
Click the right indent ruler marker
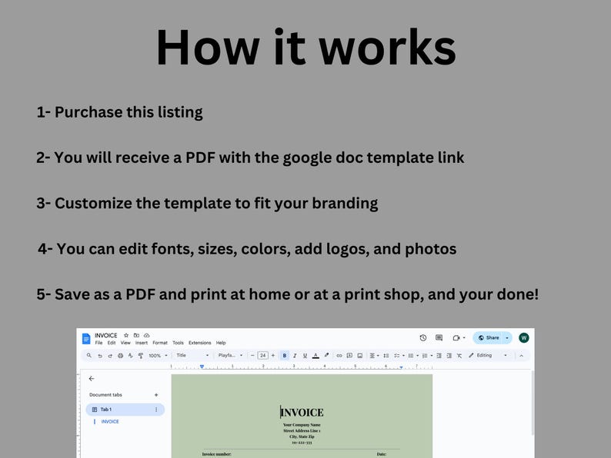click(x=401, y=367)
